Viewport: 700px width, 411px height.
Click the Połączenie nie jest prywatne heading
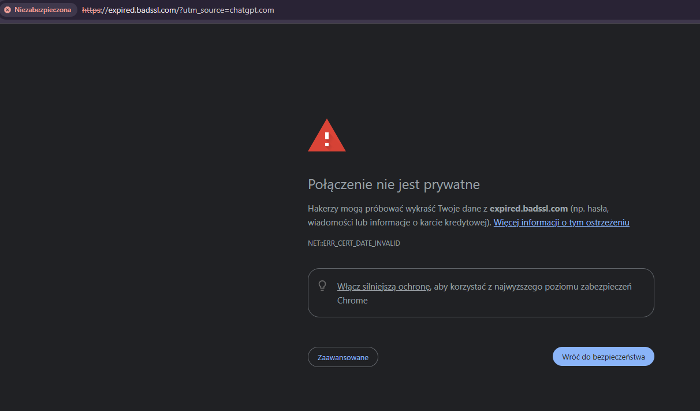(394, 184)
